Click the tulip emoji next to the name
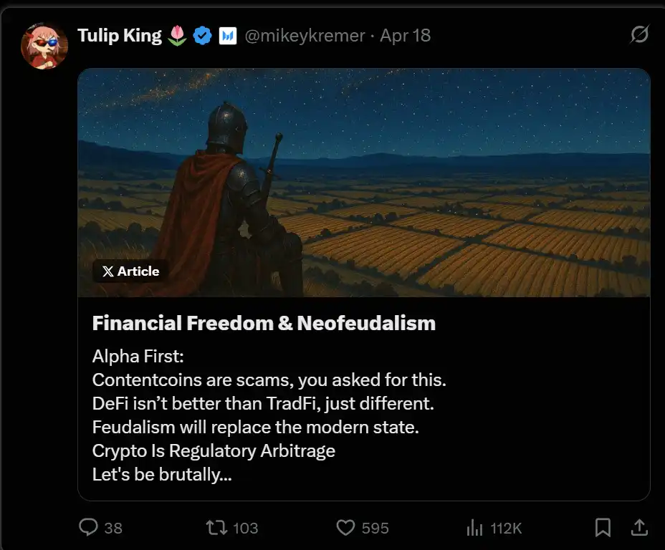The image size is (665, 550). coord(176,35)
